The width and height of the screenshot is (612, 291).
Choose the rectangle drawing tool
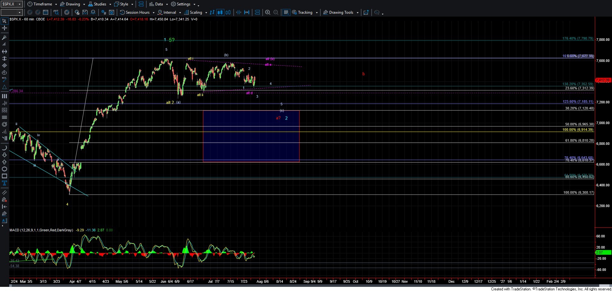pos(4,176)
